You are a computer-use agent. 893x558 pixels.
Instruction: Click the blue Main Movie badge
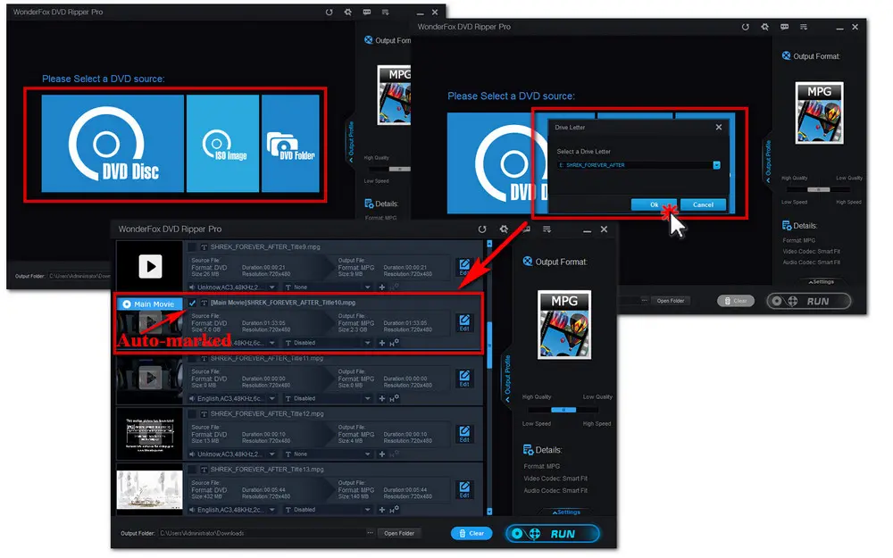[x=150, y=304]
